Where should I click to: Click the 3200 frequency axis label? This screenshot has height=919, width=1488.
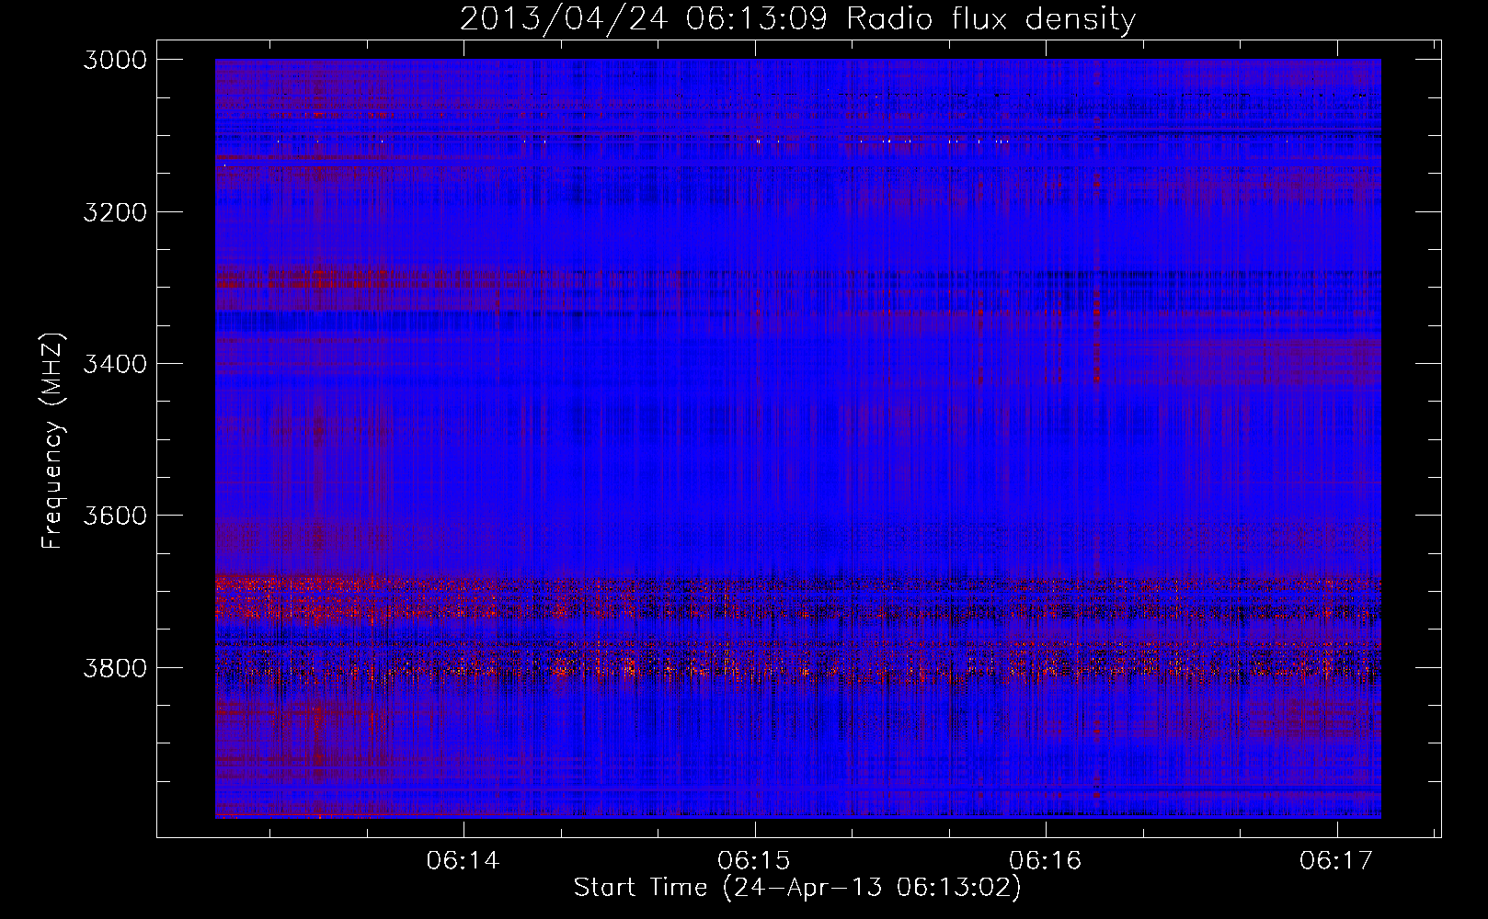pyautogui.click(x=115, y=212)
